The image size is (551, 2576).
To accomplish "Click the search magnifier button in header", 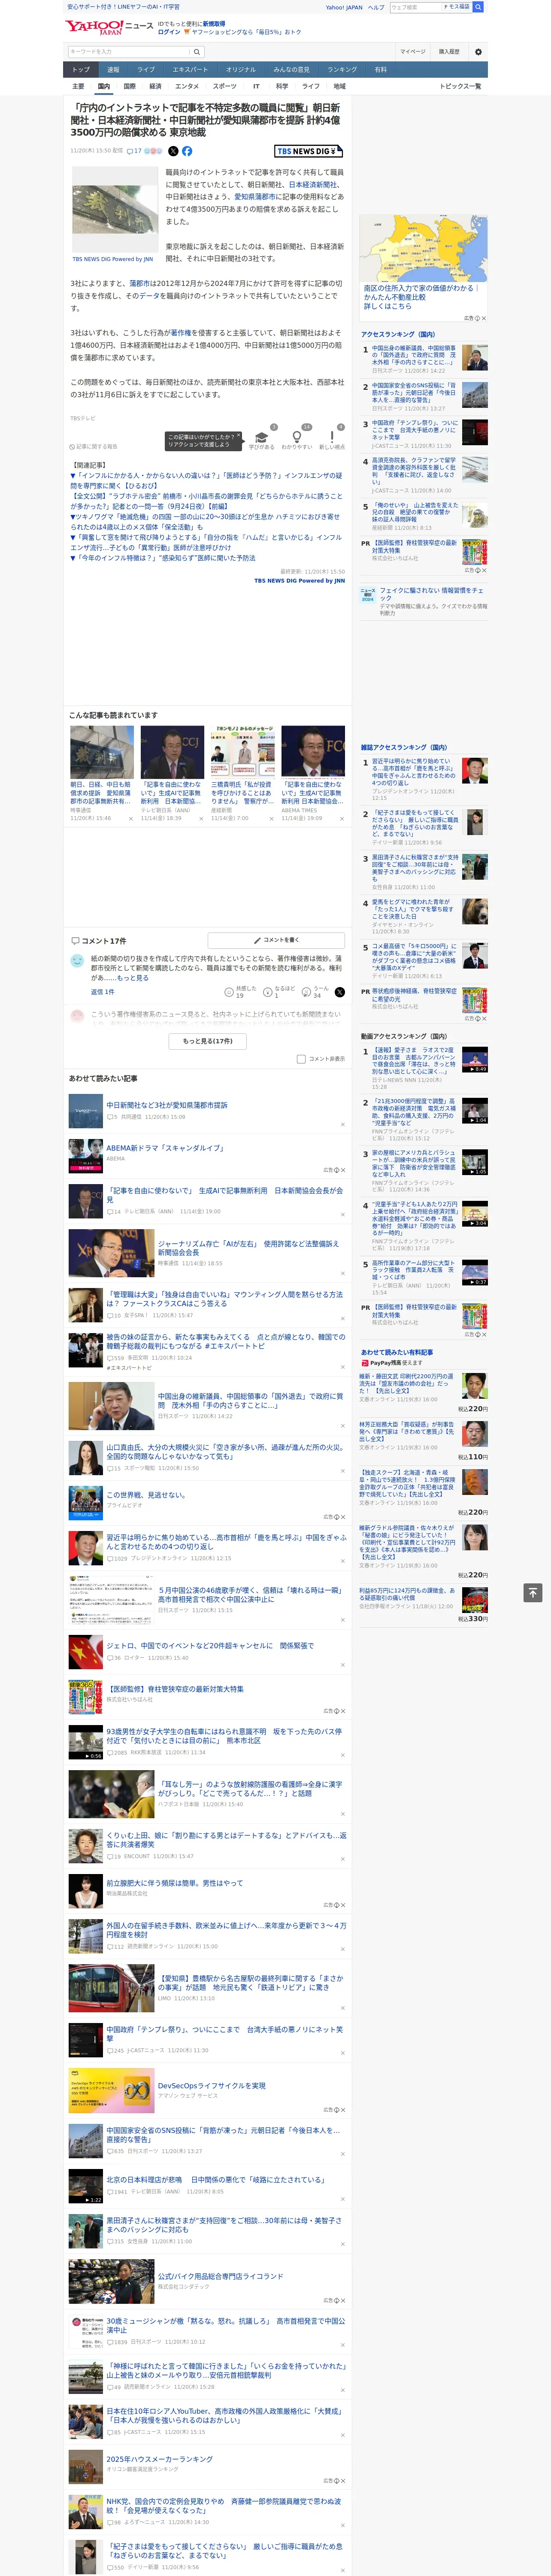I will click(x=478, y=7).
